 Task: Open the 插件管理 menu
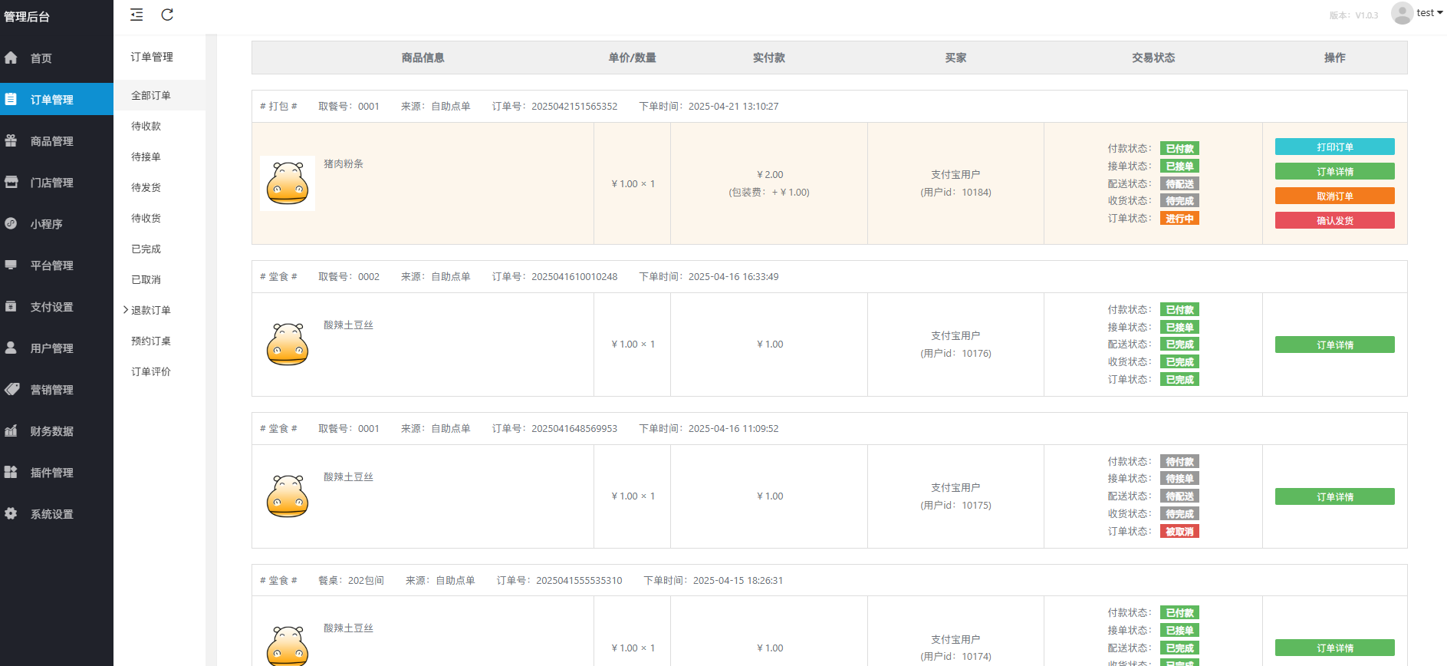click(x=57, y=473)
